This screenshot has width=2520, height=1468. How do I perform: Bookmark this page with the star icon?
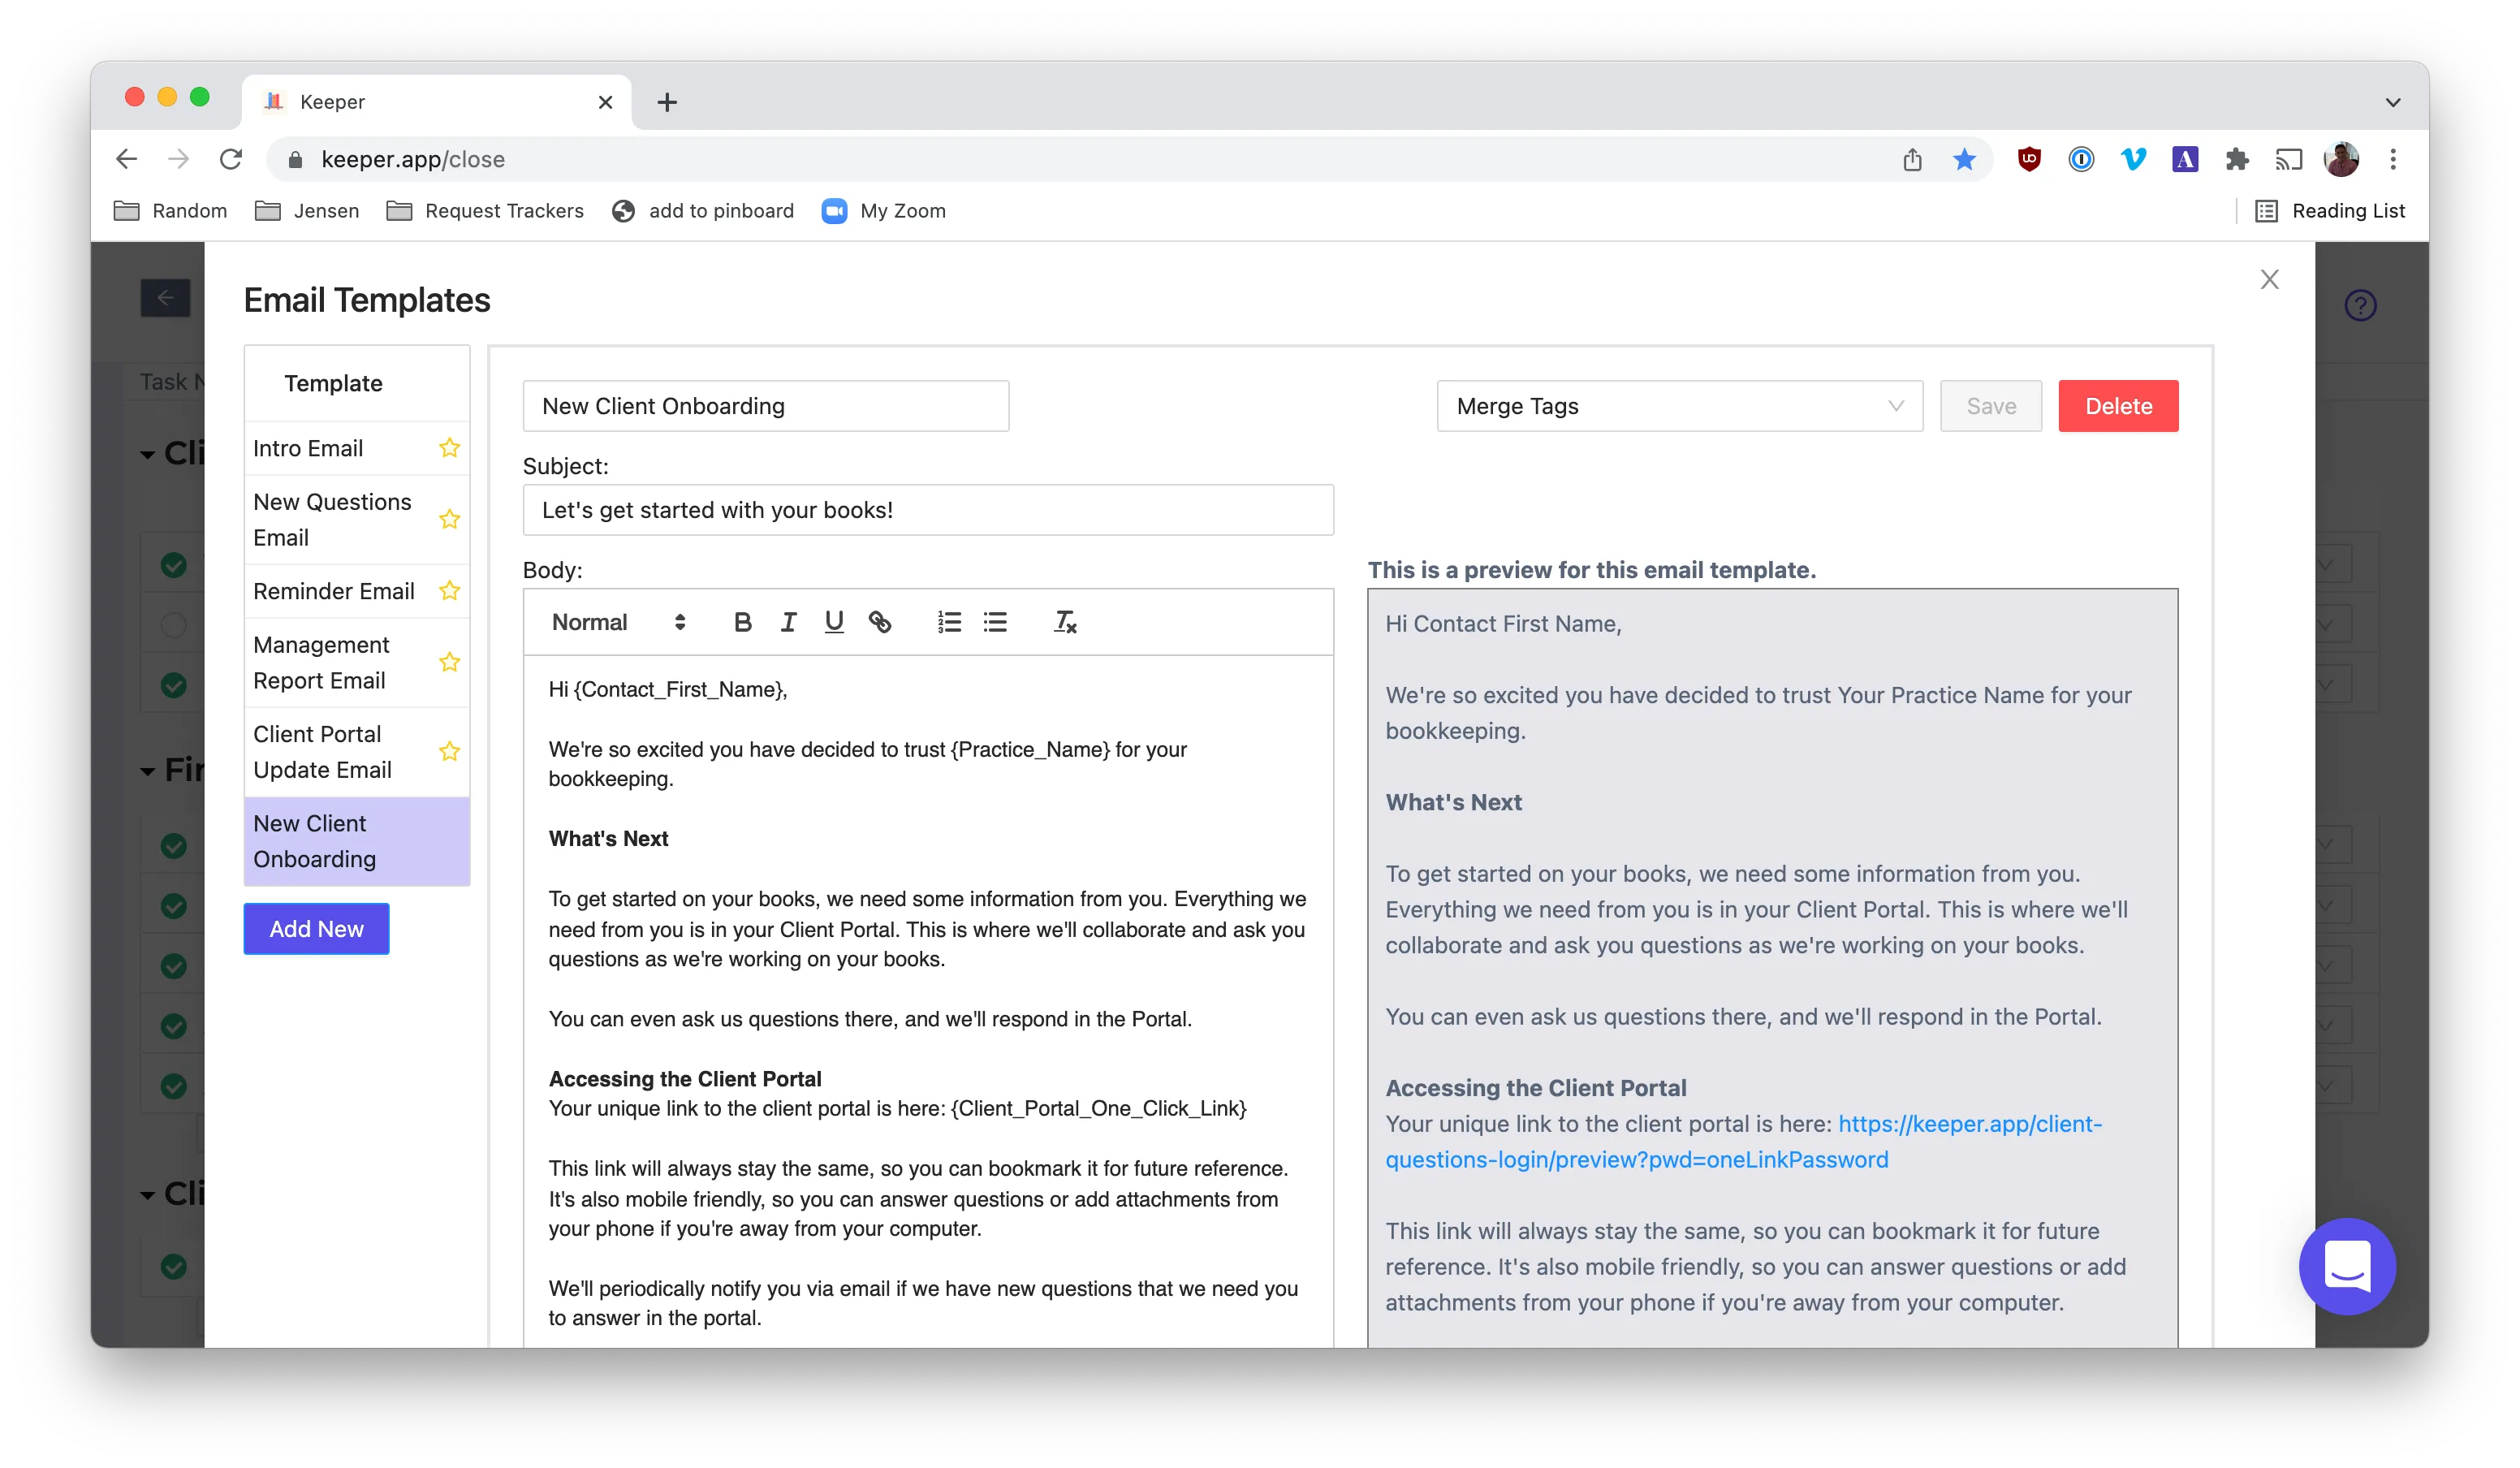(1964, 159)
